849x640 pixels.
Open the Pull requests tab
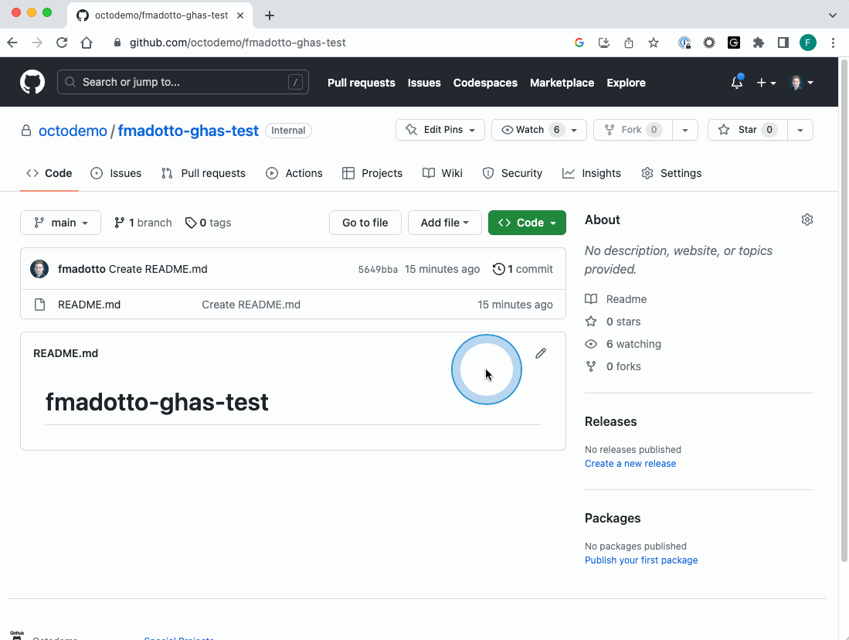pyautogui.click(x=203, y=173)
